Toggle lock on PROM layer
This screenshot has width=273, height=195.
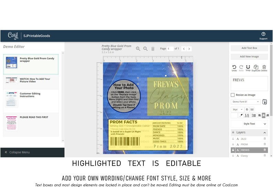(233, 144)
